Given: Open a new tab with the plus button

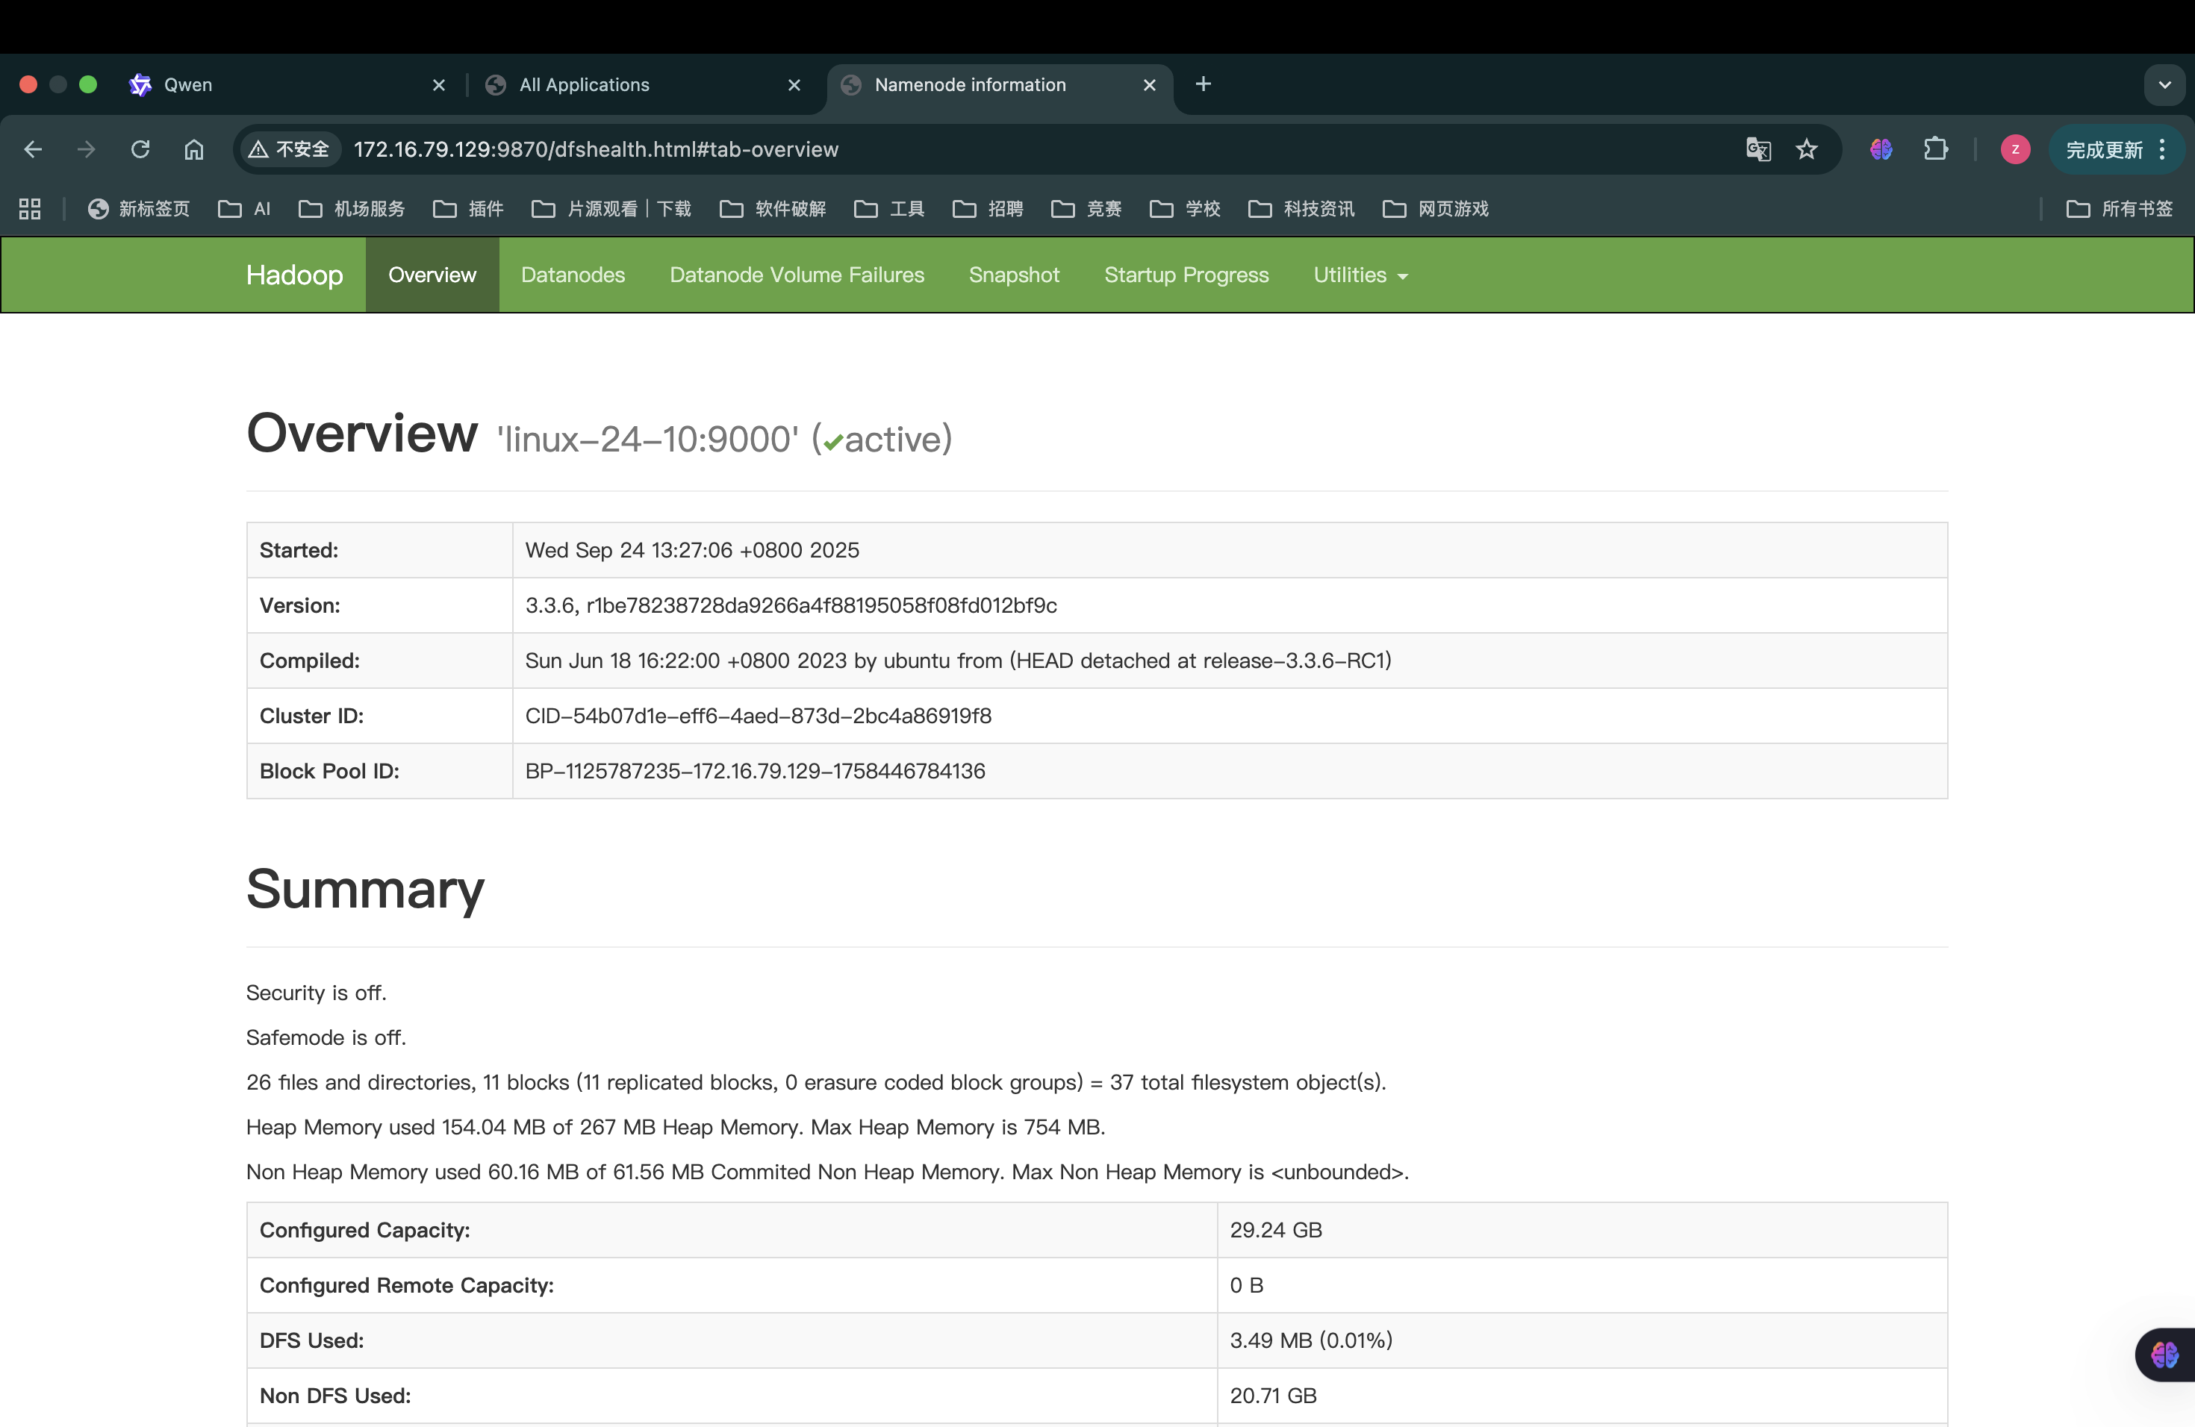Looking at the screenshot, I should tap(1203, 85).
